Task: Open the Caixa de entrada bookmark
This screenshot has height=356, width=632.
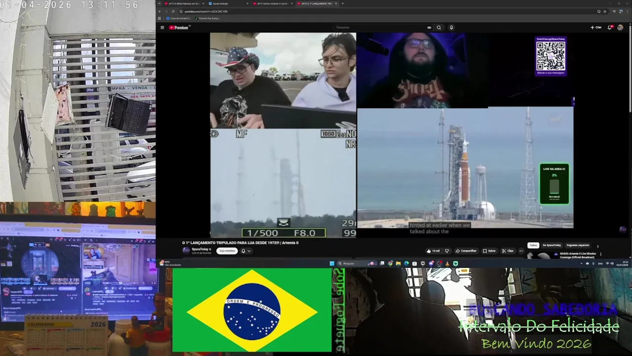Action: coord(179,18)
